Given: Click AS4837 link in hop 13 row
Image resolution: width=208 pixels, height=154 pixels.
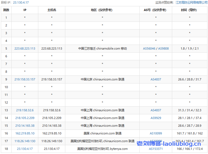Looking at the screenshot, I should pos(156,110).
